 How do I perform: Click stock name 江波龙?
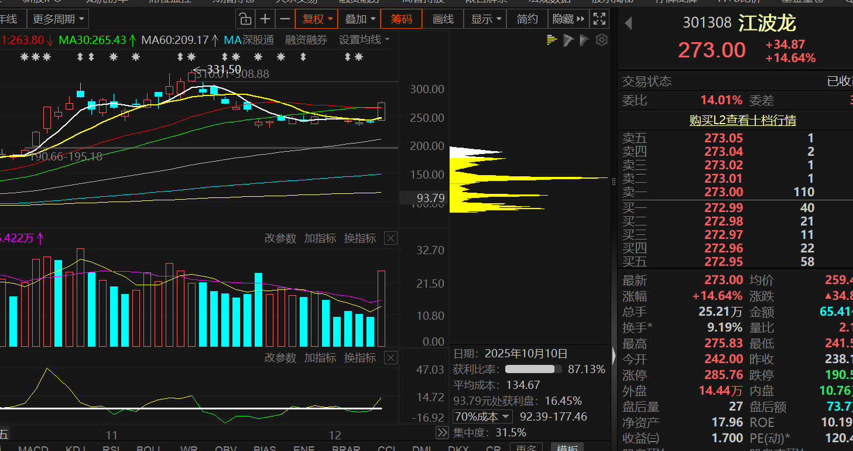767,23
